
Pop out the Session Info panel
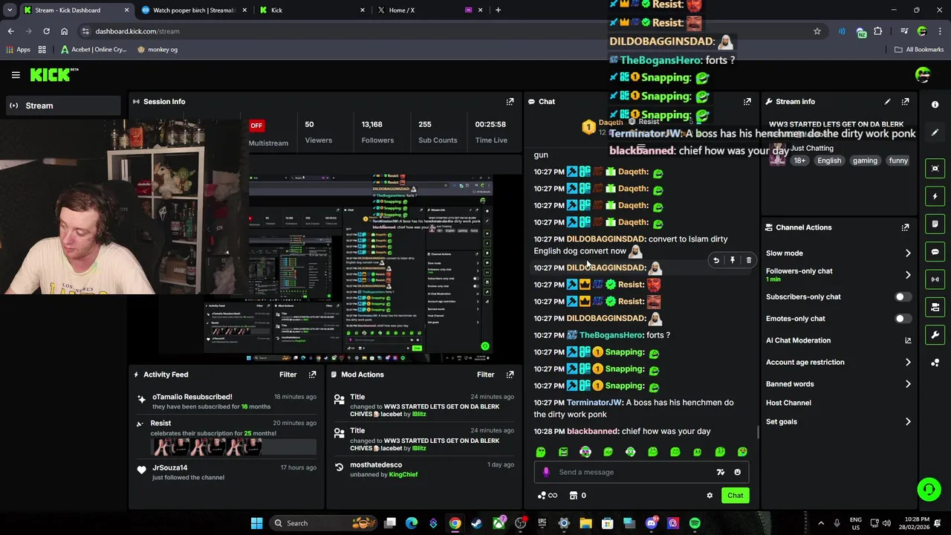pos(510,102)
